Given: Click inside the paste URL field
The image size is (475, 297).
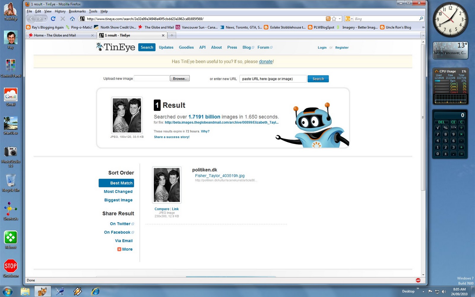Looking at the screenshot, I should (x=273, y=79).
